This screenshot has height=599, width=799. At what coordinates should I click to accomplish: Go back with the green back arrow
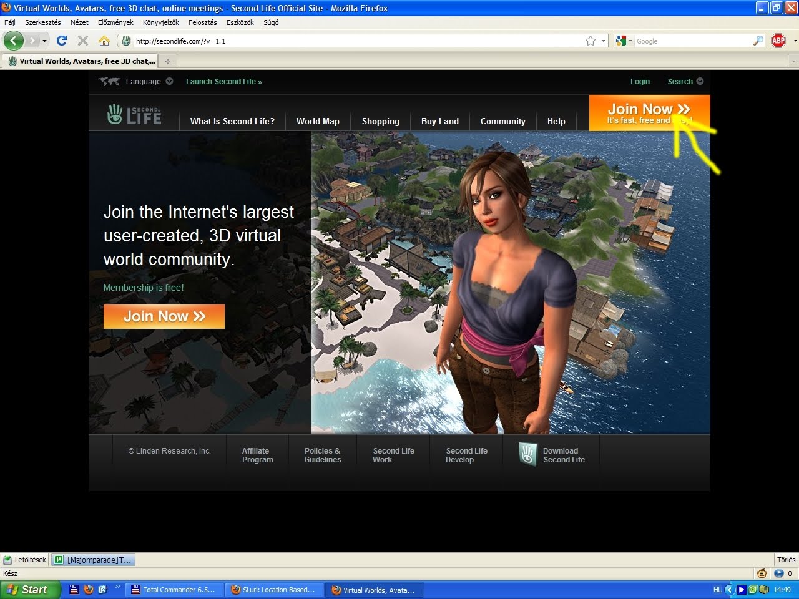click(x=14, y=41)
